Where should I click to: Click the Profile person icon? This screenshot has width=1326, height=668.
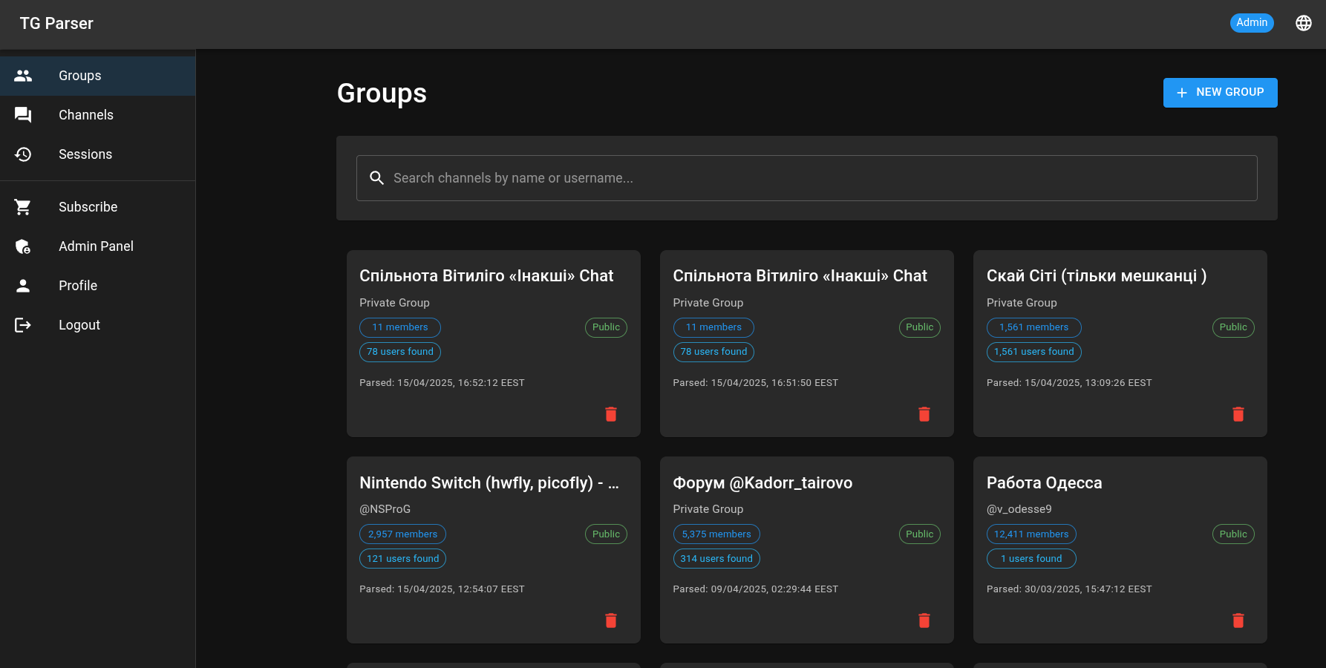tap(23, 286)
